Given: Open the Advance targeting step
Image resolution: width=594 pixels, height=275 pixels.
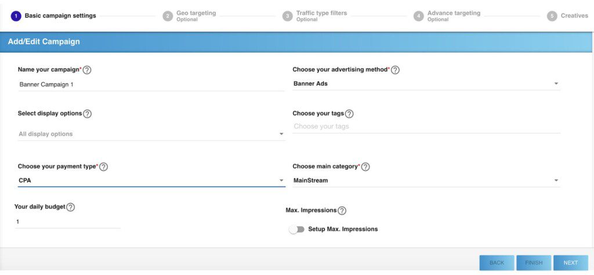Looking at the screenshot, I should click(x=453, y=16).
